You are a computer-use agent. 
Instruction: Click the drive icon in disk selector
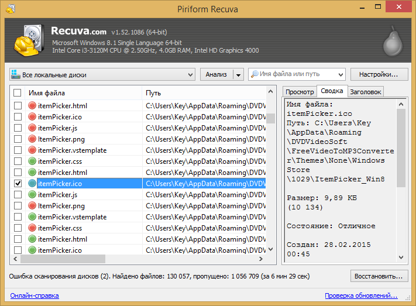coord(16,74)
